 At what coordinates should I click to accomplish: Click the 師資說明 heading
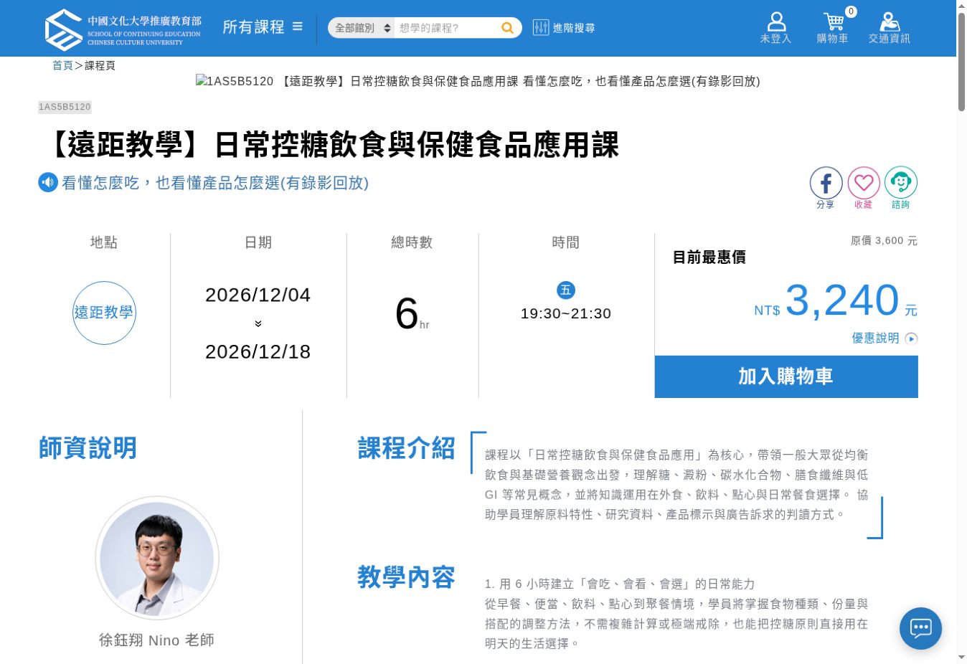click(x=88, y=447)
